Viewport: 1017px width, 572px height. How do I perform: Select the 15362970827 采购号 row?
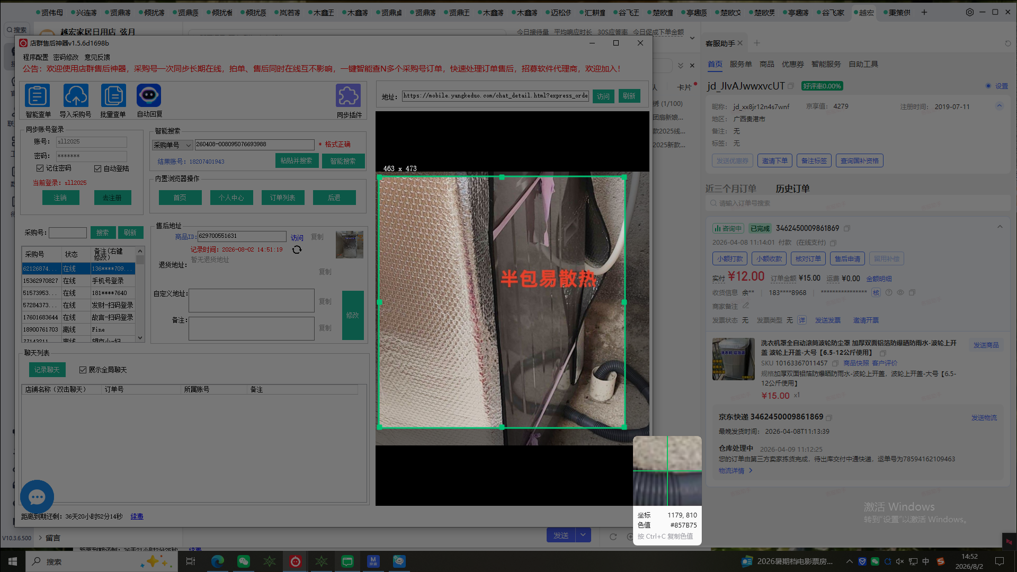[78, 281]
